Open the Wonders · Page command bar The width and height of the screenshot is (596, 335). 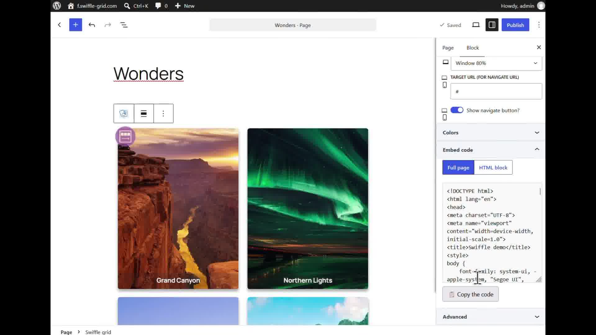click(293, 25)
